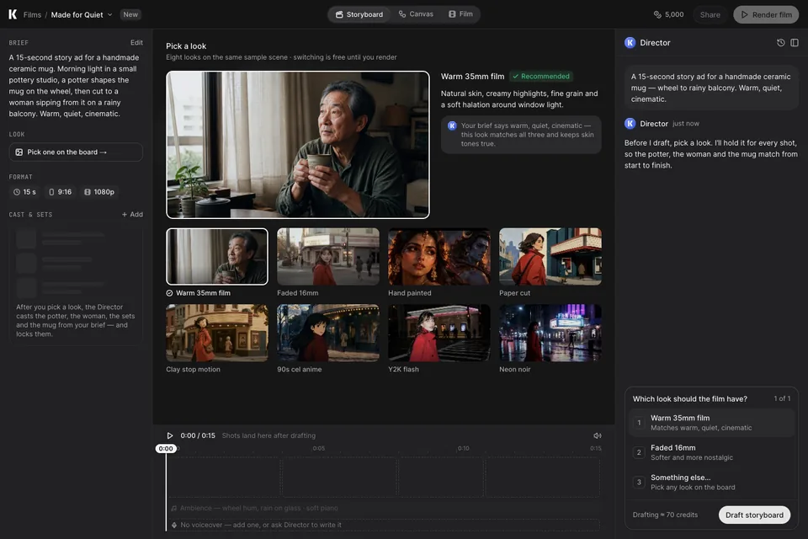Screen dimensions: 808x539
Task: Click the 0:00 playhead marker
Action: [166, 449]
